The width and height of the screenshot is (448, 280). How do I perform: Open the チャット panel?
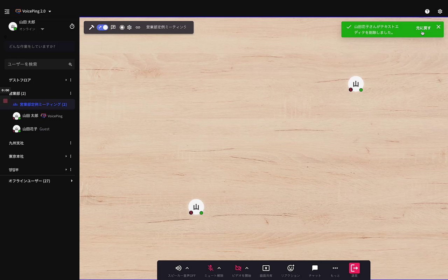[315, 270]
